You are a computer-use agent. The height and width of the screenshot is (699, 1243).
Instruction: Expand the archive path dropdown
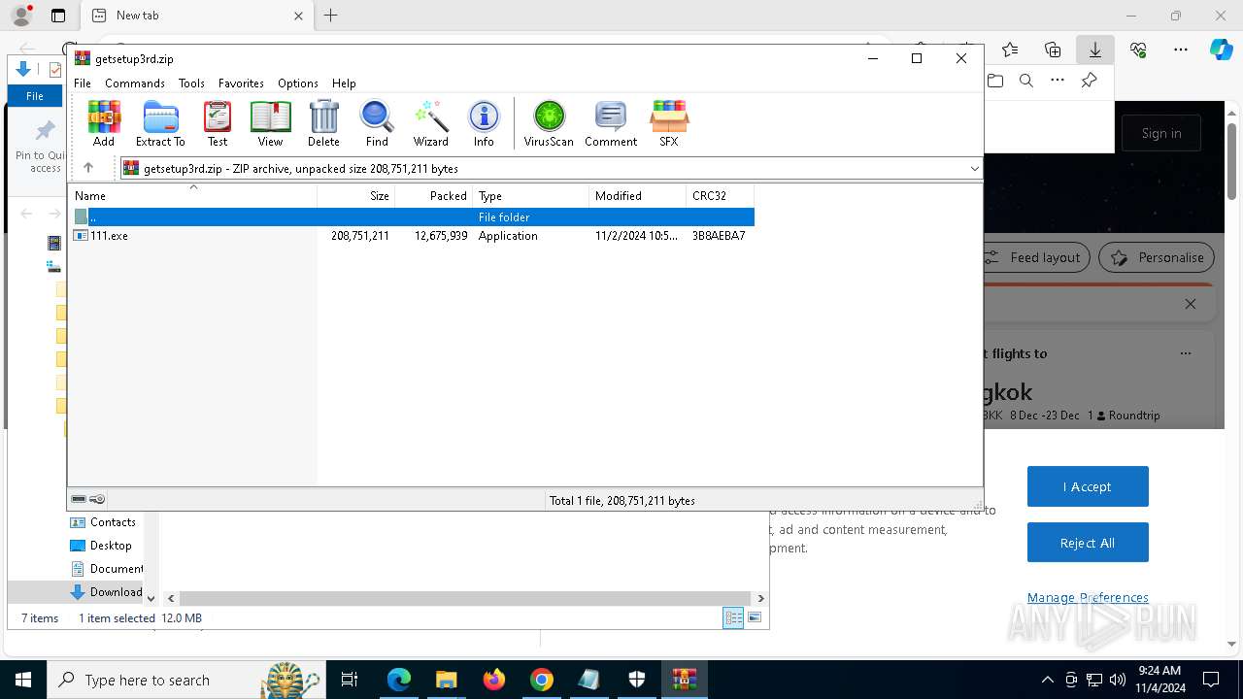click(x=974, y=169)
